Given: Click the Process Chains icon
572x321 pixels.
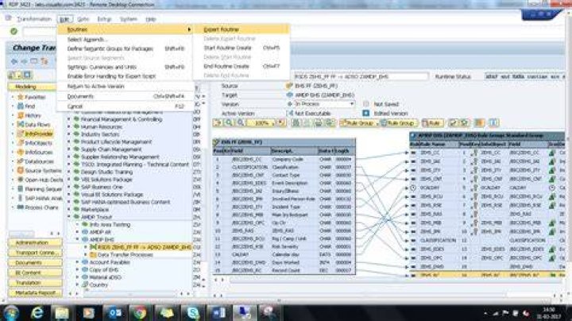Looking at the screenshot, I should (x=21, y=207).
